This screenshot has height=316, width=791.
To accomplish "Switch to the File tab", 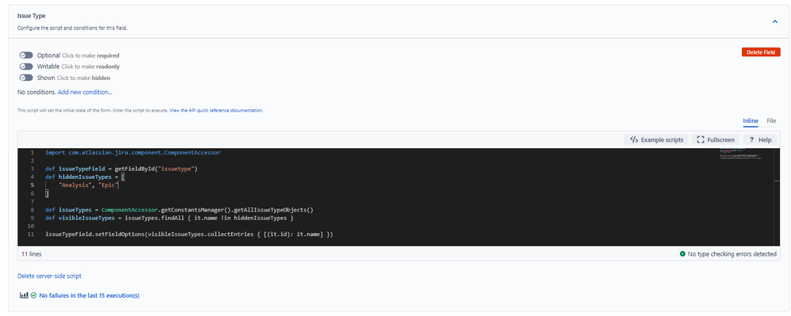I will (771, 121).
